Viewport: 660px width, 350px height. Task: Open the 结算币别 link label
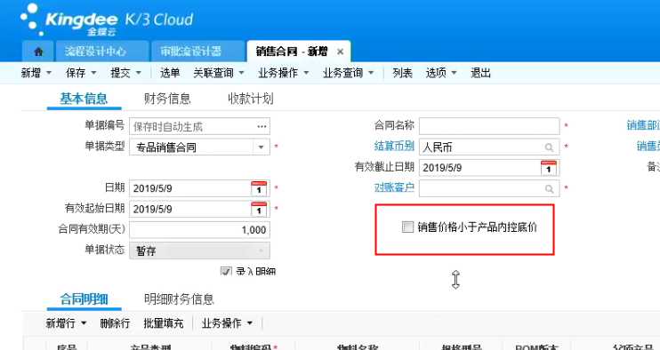coord(394,147)
